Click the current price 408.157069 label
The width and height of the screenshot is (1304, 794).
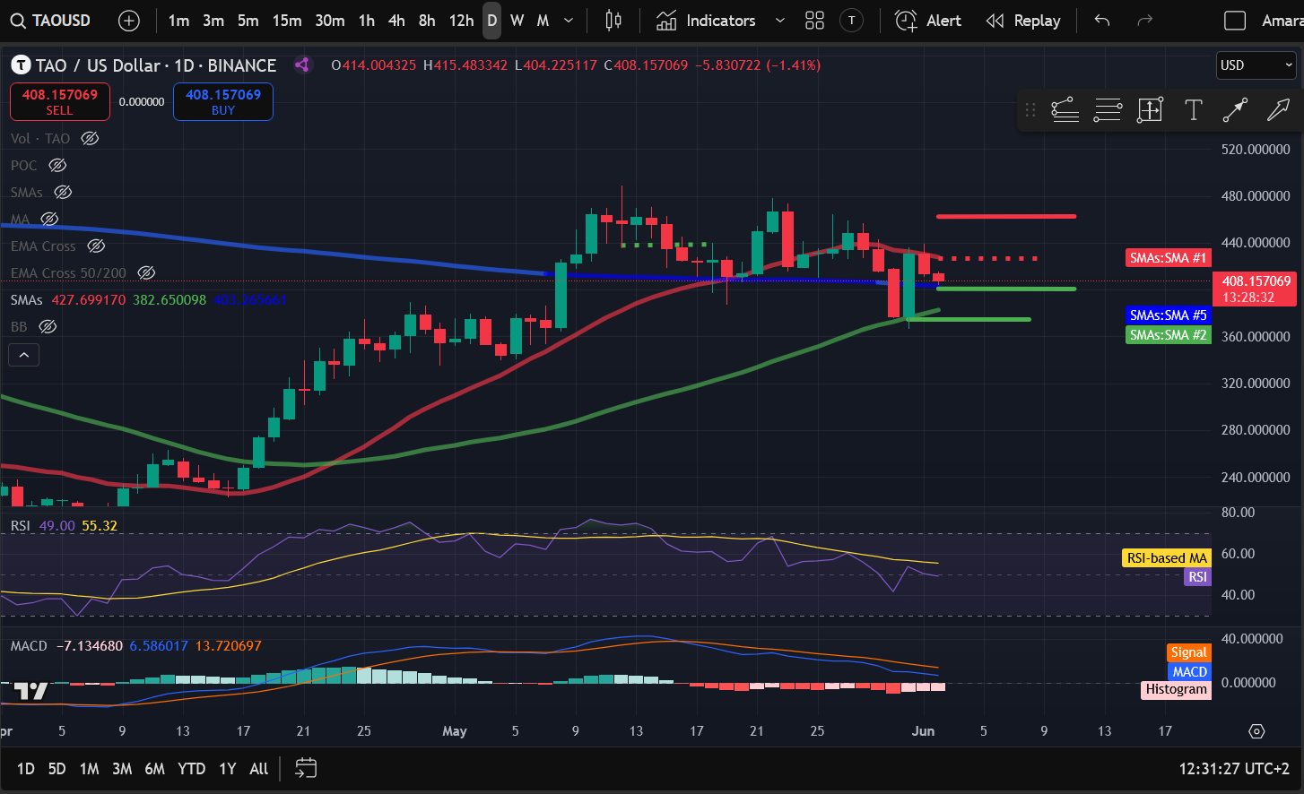pos(1256,289)
